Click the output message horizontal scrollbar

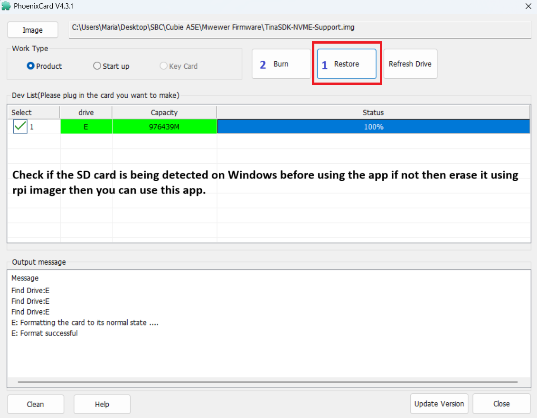click(268, 382)
